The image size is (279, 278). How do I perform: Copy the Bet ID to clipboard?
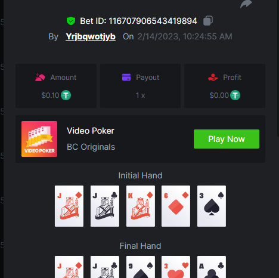(x=208, y=21)
